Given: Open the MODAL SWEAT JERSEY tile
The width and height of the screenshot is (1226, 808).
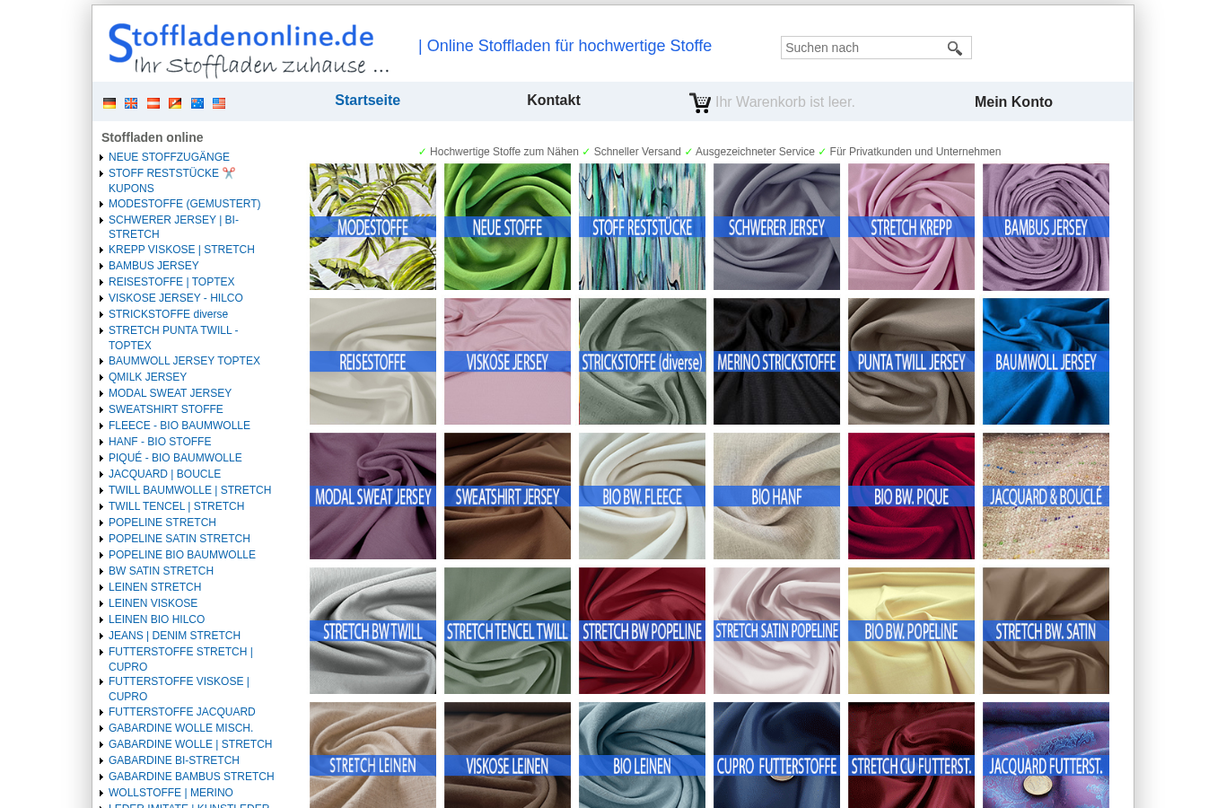Looking at the screenshot, I should 372,496.
